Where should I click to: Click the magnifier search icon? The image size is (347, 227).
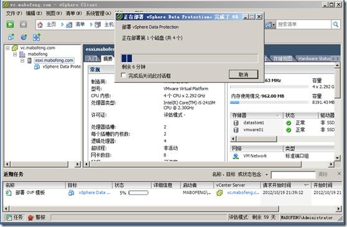pos(336,24)
